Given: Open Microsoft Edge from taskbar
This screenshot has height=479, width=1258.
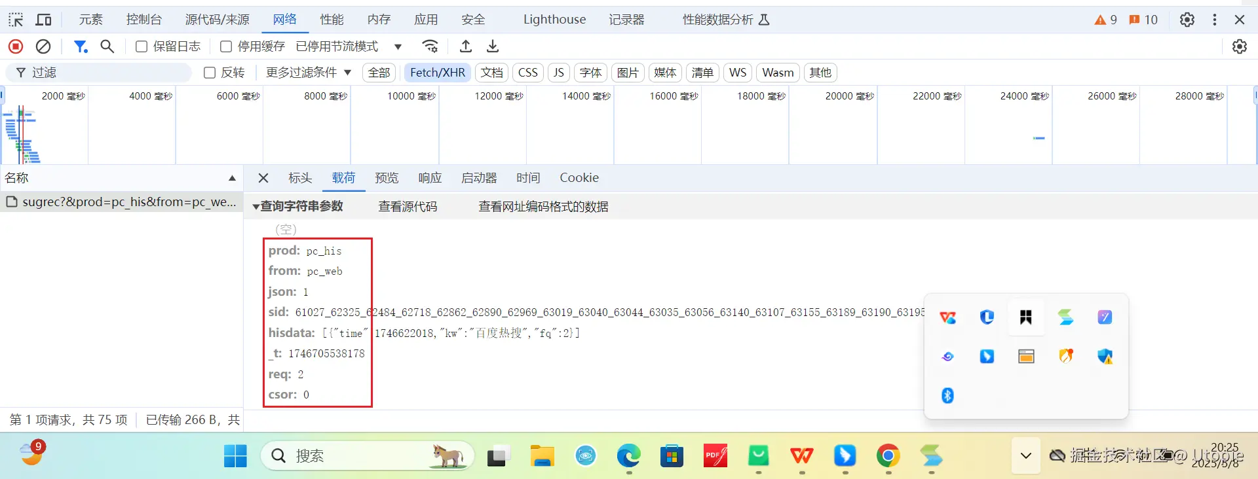Looking at the screenshot, I should (x=629, y=456).
